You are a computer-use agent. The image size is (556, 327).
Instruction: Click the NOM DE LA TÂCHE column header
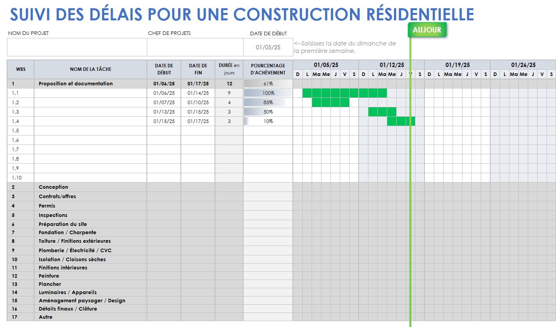tap(90, 69)
